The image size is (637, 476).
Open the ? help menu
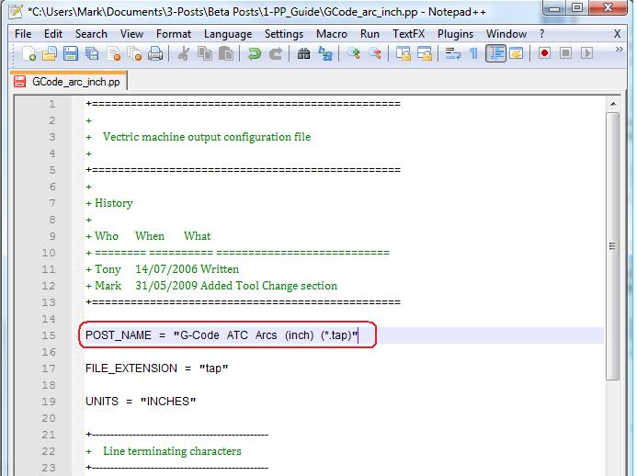[x=541, y=34]
